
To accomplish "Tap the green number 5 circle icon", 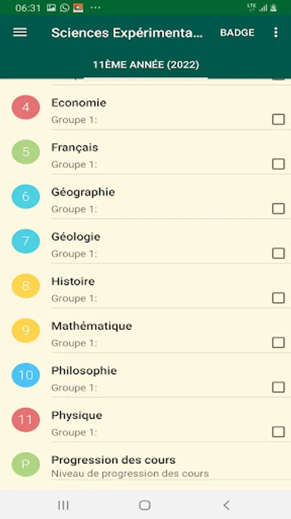I will point(26,152).
